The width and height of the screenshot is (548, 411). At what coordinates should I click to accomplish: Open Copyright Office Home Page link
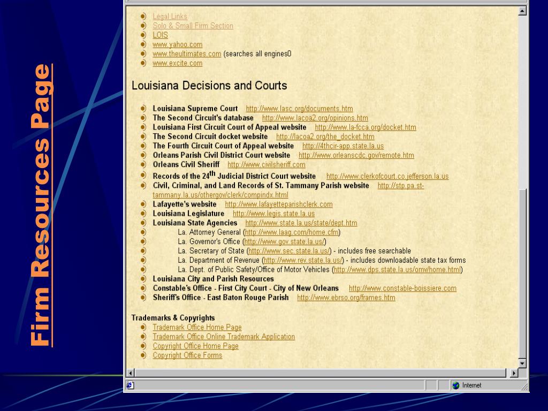coord(195,346)
